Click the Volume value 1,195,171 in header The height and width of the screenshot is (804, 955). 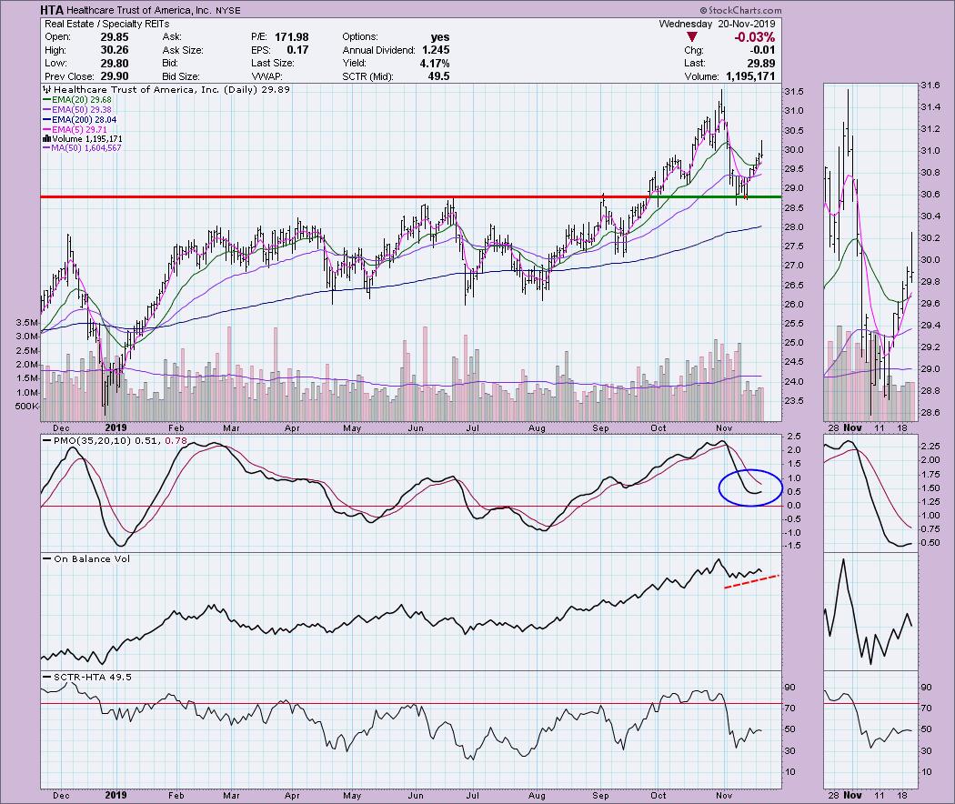750,76
